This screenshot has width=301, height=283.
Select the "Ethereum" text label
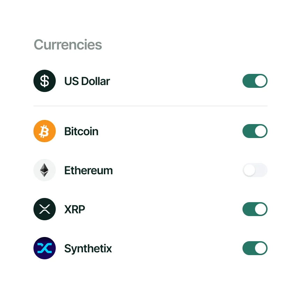tap(88, 170)
